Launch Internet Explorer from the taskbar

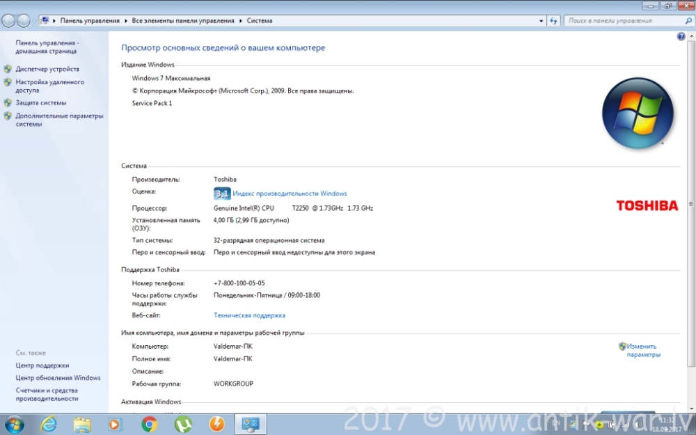coord(49,425)
